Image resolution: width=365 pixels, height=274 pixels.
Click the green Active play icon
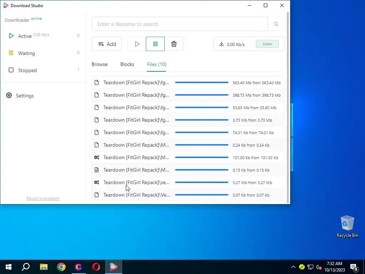pyautogui.click(x=11, y=36)
